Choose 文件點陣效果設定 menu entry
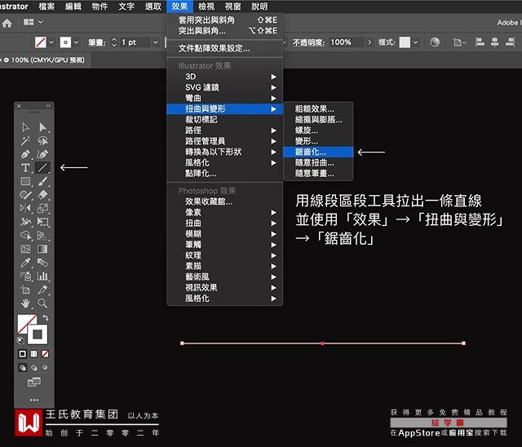This screenshot has height=447, width=522. (225, 48)
